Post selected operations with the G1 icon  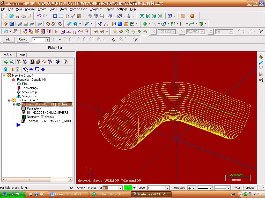click(x=45, y=62)
